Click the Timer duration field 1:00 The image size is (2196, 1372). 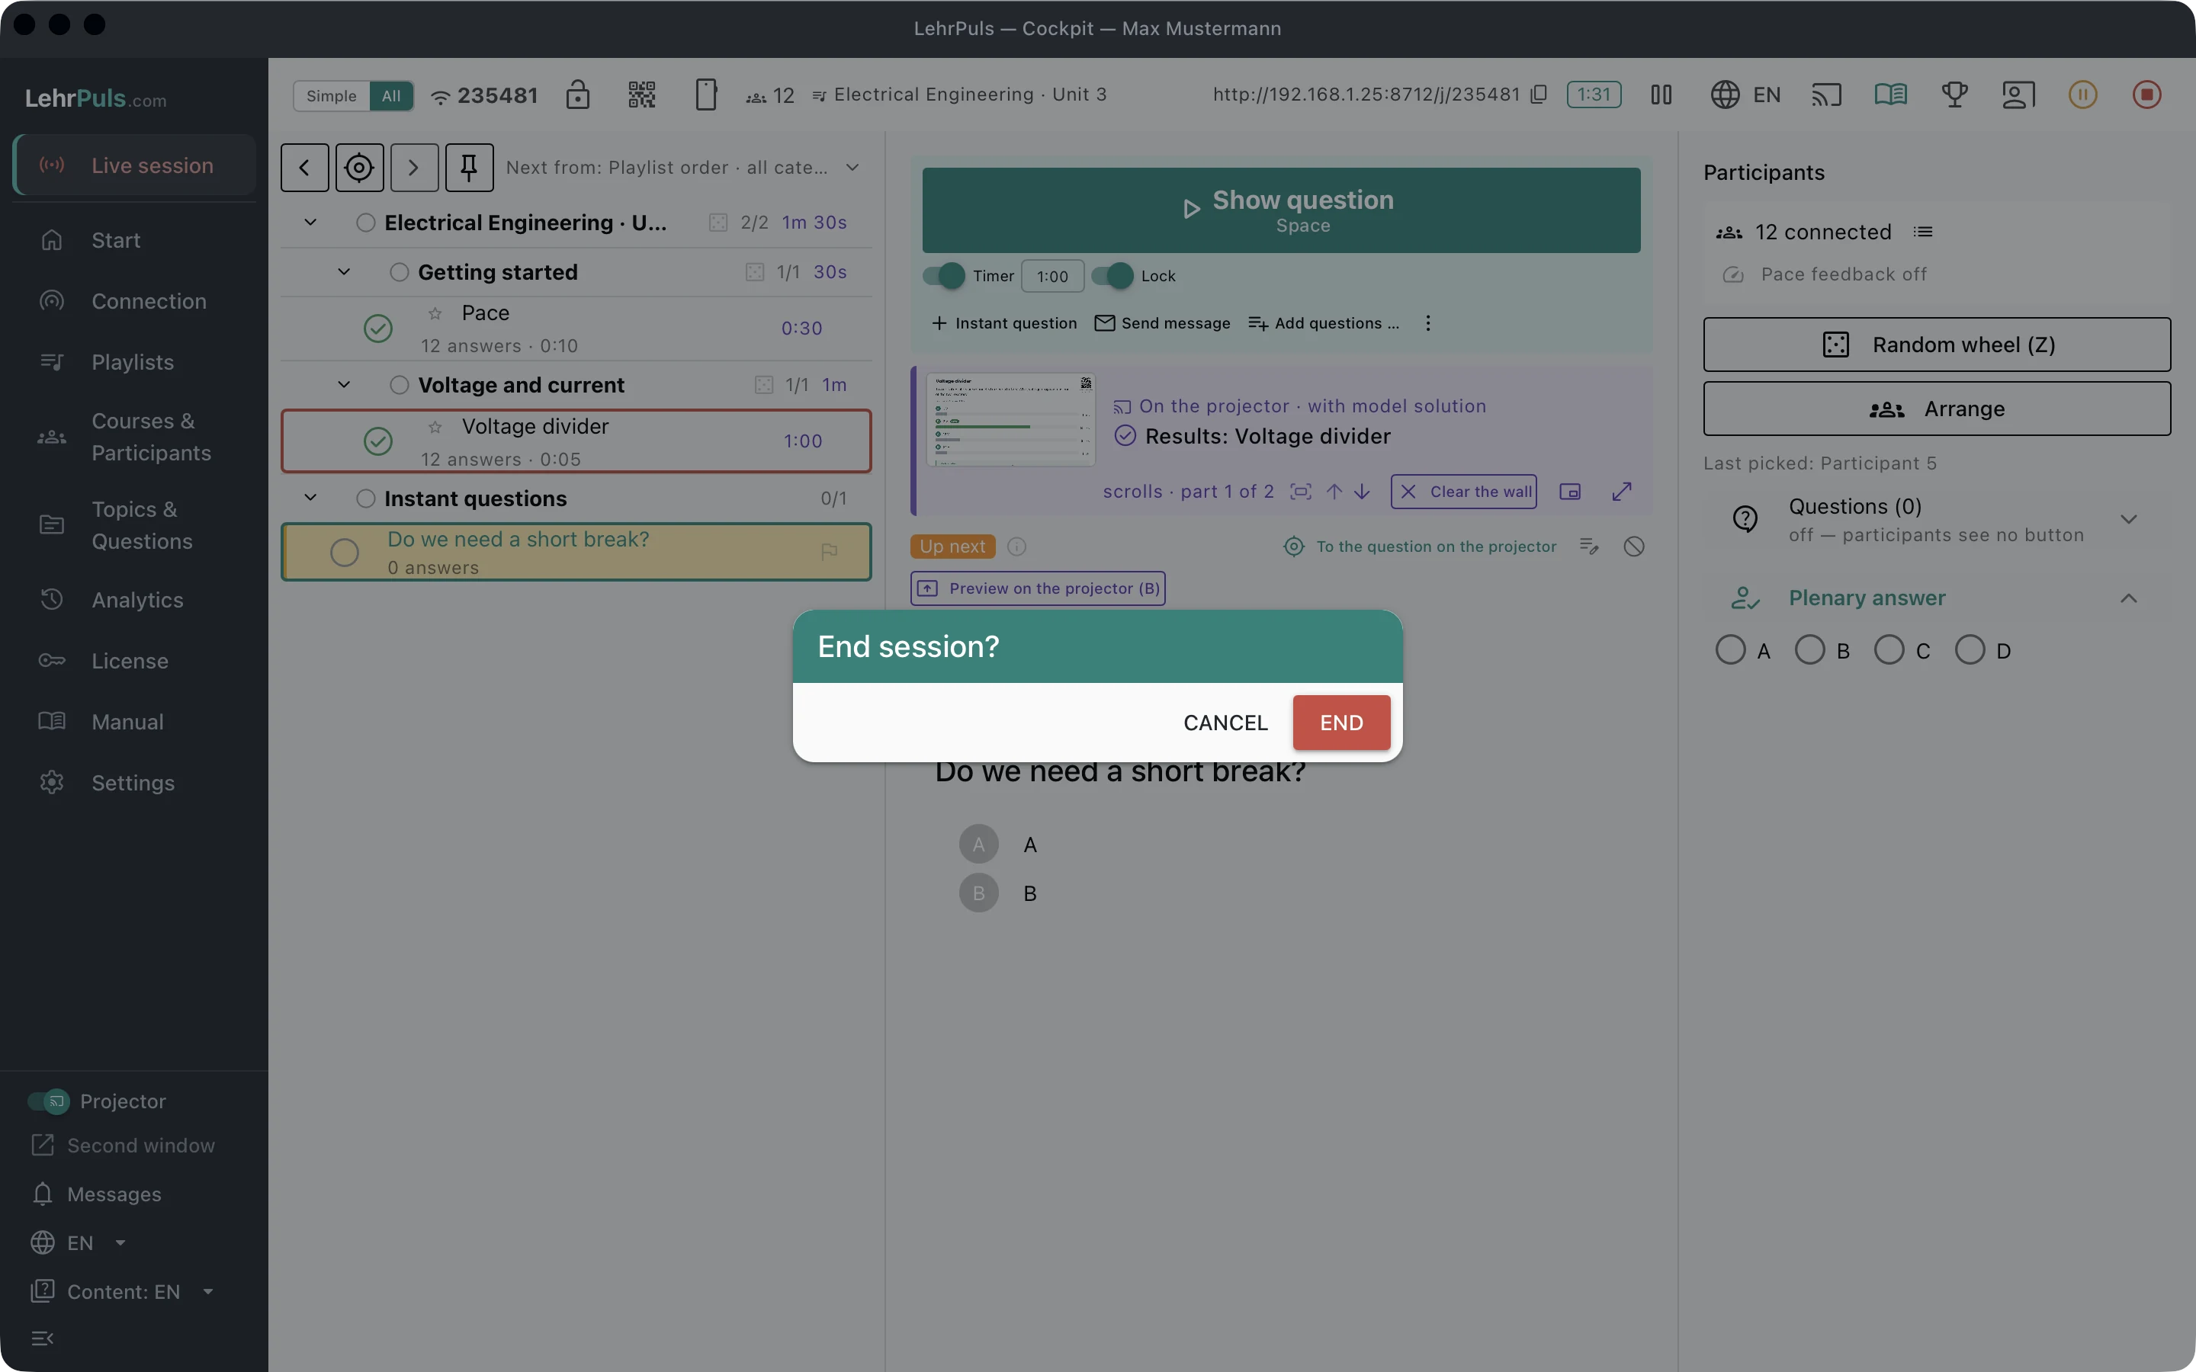(x=1052, y=276)
